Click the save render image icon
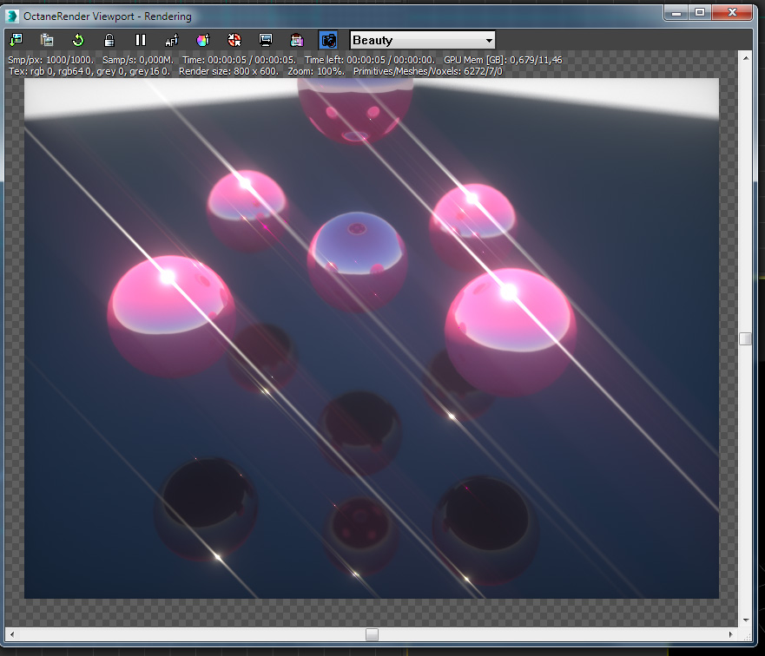 tap(16, 40)
